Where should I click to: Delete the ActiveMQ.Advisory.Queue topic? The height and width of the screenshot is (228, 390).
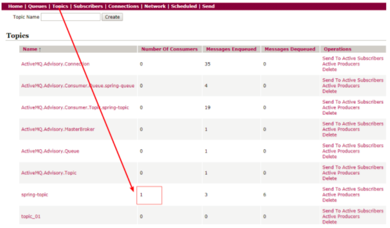point(329,157)
